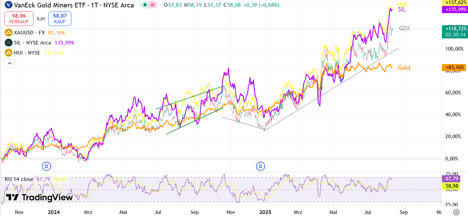This screenshot has height=216, width=468.
Task: Click the 25,00 RSI scale label
Action: tap(452, 205)
